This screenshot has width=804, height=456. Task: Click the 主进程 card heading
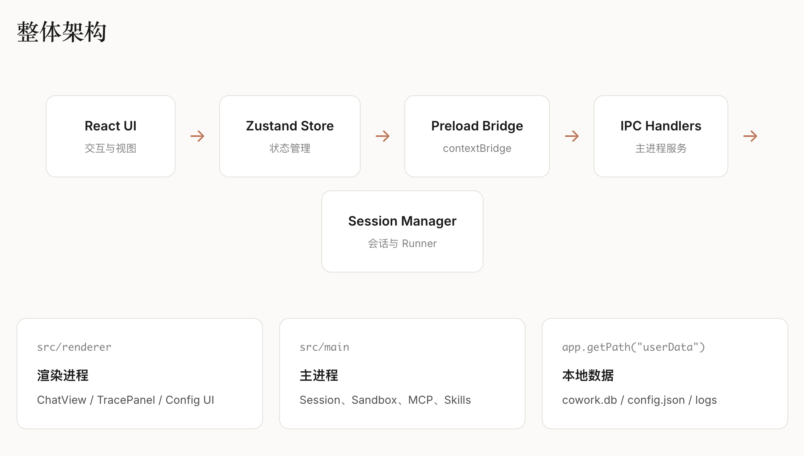[x=319, y=375]
